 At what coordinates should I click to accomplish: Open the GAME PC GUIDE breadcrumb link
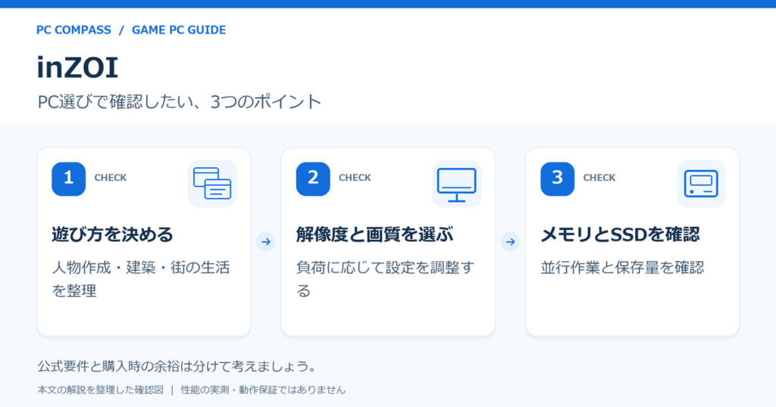point(179,30)
